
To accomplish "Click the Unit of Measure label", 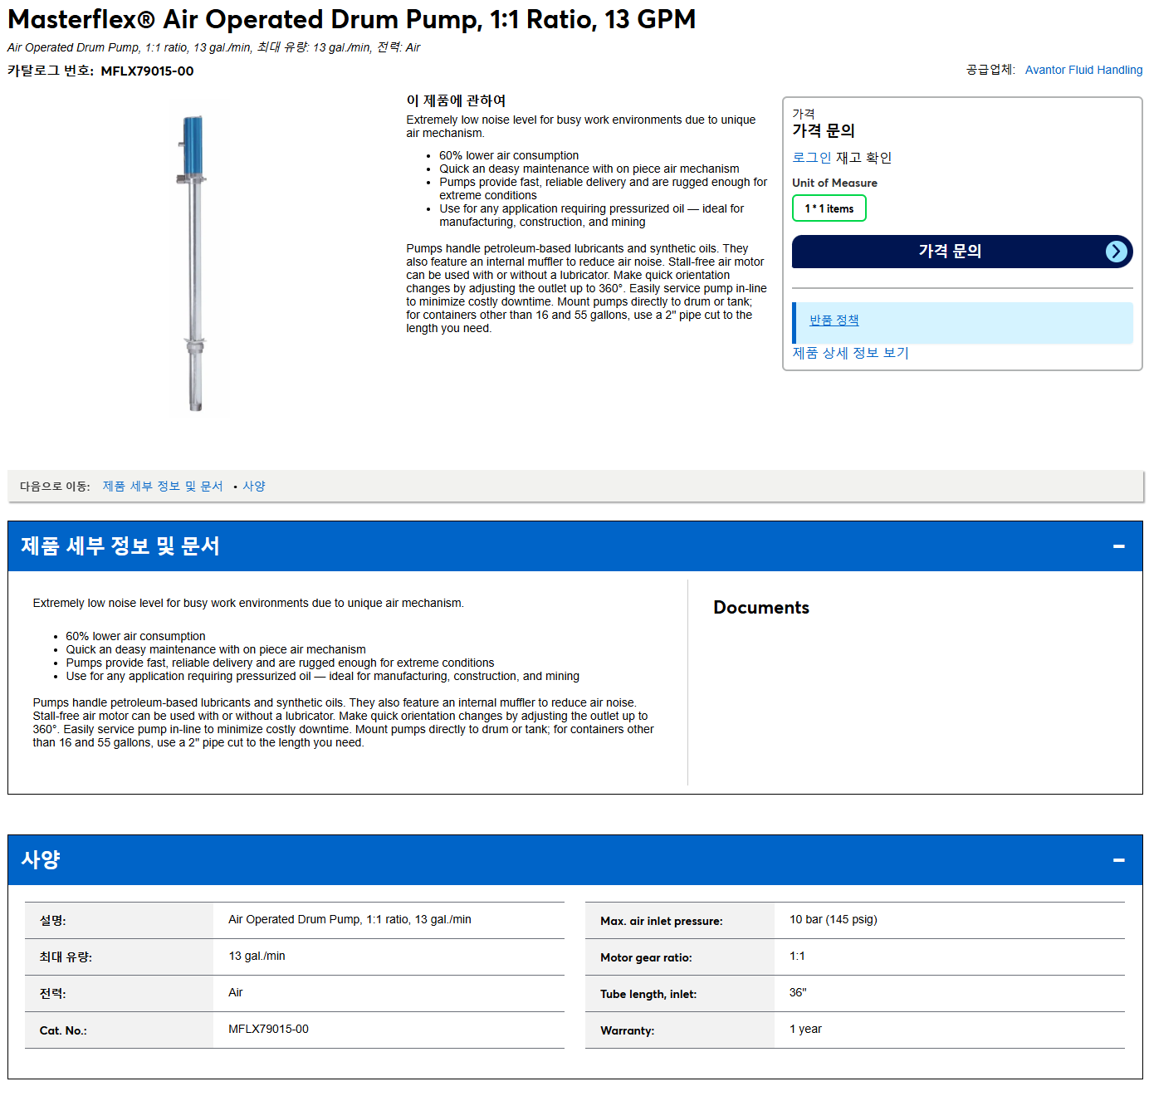I will 834,183.
